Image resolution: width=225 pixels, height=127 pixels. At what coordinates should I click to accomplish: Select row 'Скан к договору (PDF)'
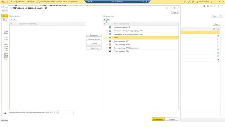[x=141, y=44]
